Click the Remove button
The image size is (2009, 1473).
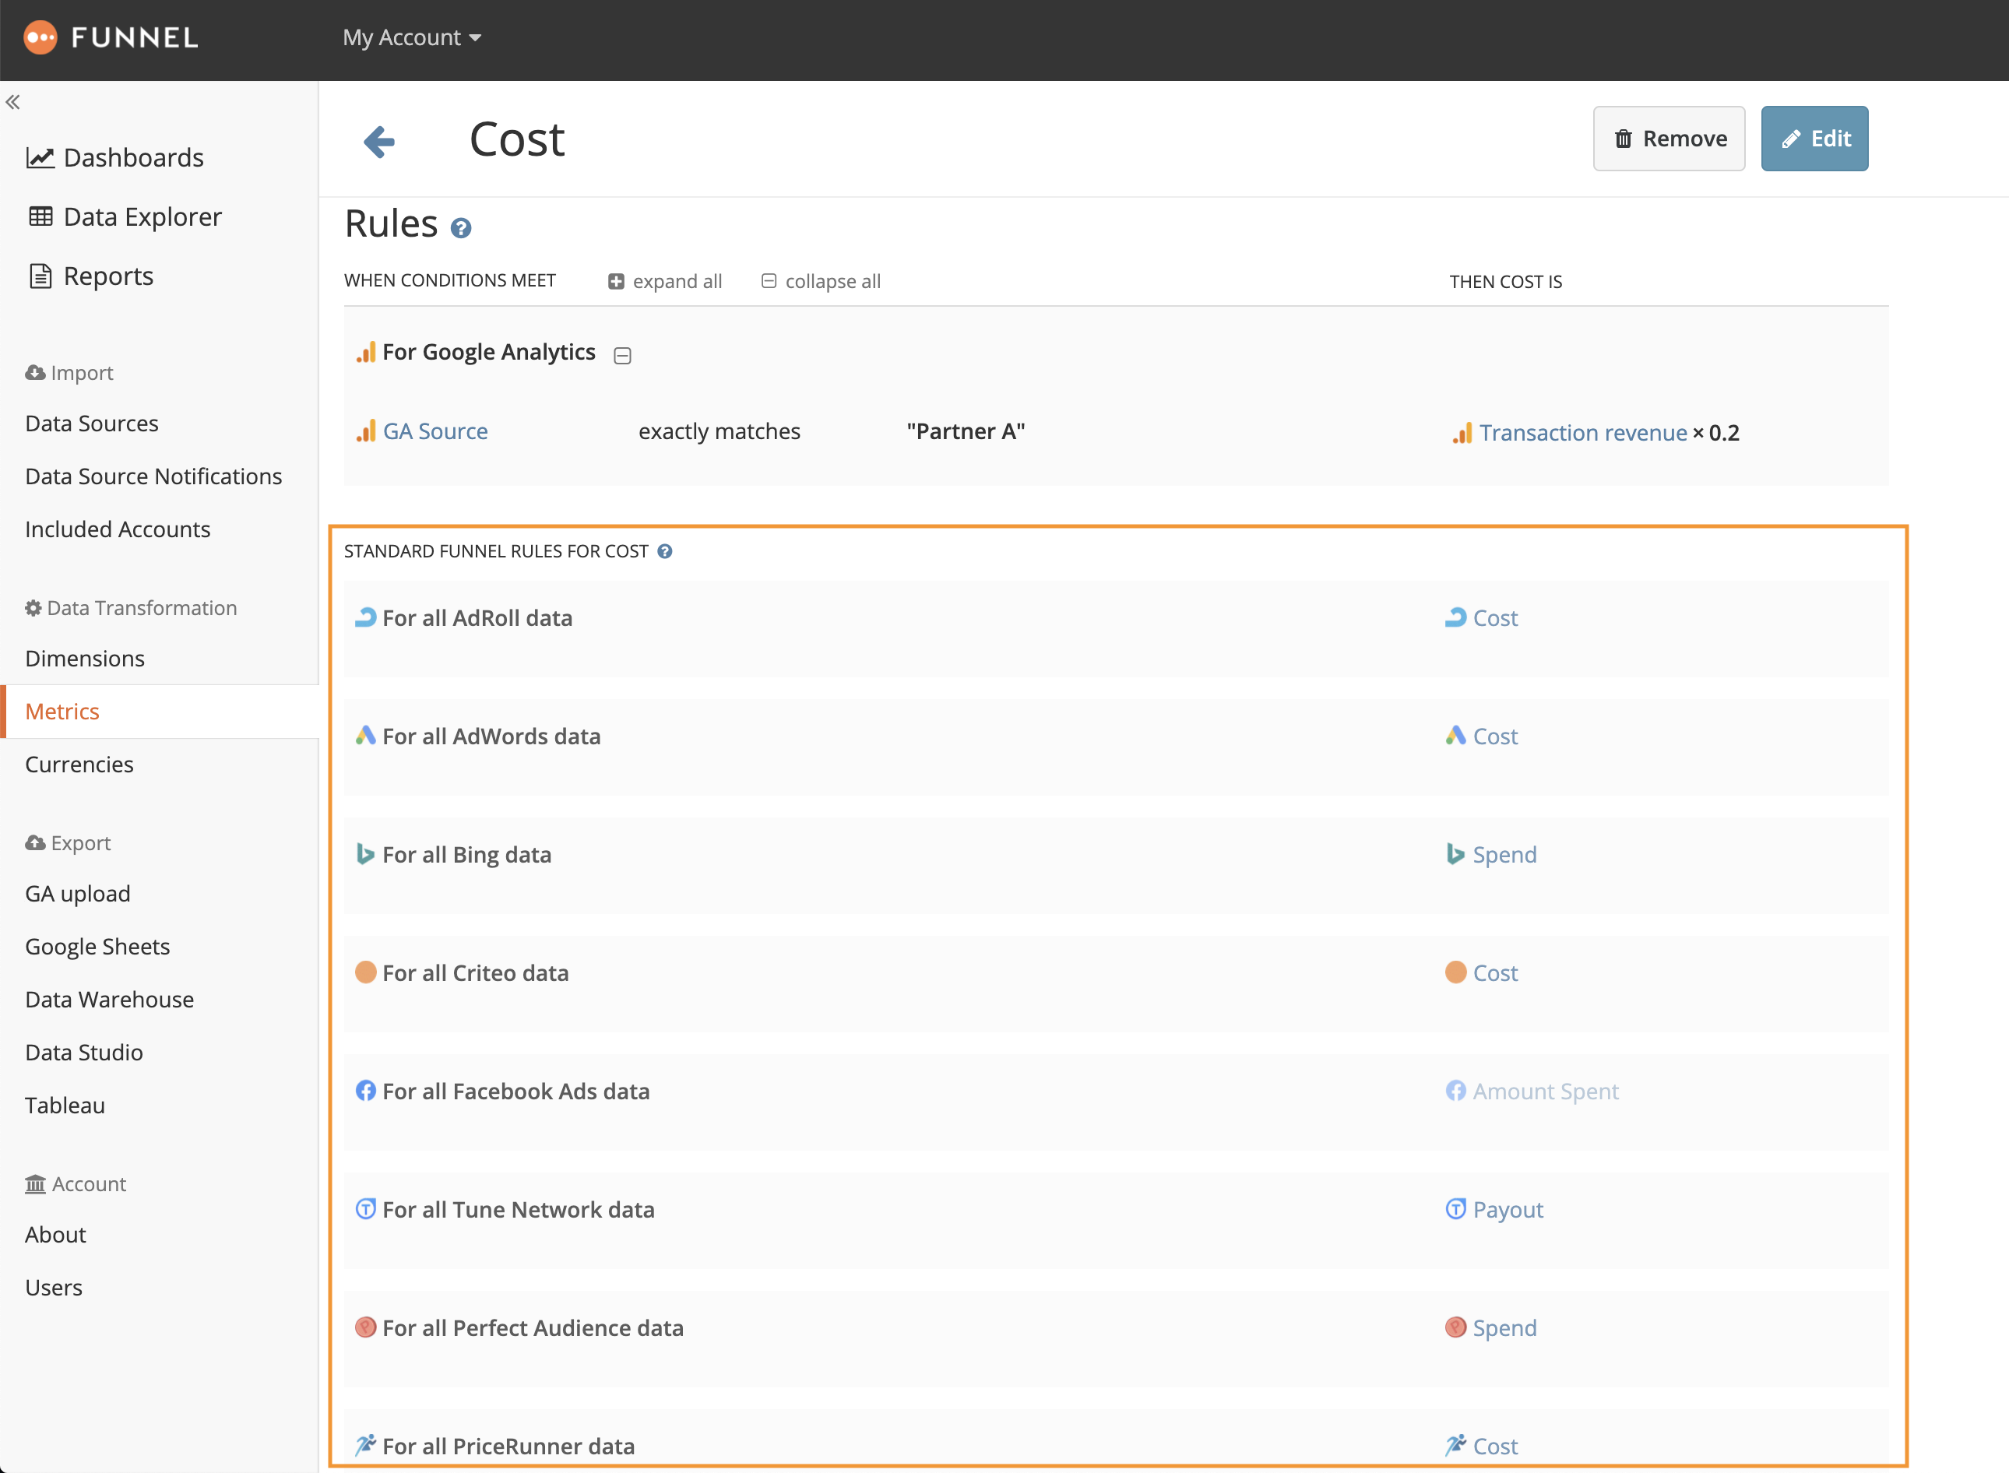pyautogui.click(x=1669, y=139)
